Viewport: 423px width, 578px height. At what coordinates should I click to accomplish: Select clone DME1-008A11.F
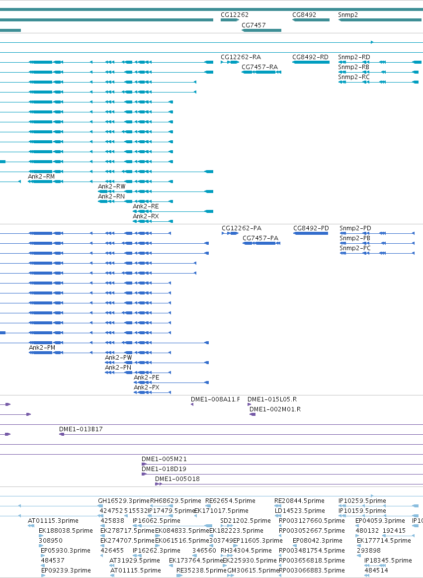[192, 405]
